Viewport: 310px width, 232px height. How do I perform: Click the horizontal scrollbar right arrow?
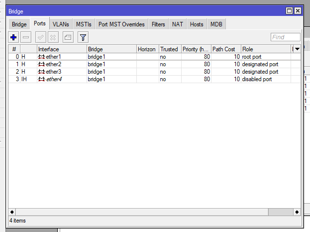pyautogui.click(x=297, y=212)
